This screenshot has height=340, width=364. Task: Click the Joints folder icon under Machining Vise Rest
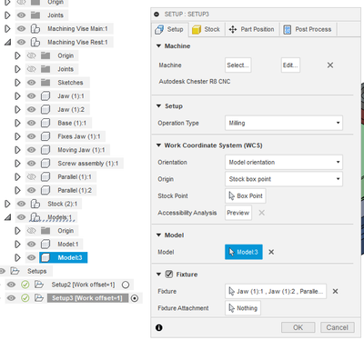45,69
